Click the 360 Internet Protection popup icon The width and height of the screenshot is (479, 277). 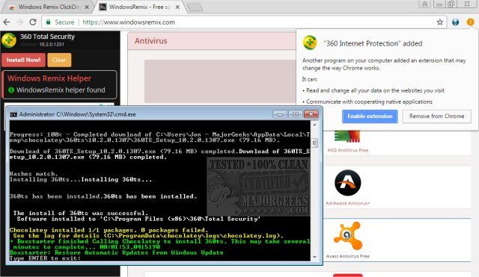point(310,43)
